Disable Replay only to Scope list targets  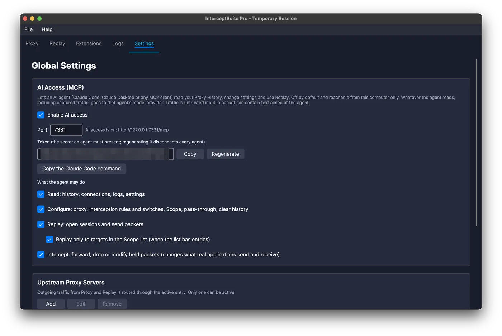[49, 239]
